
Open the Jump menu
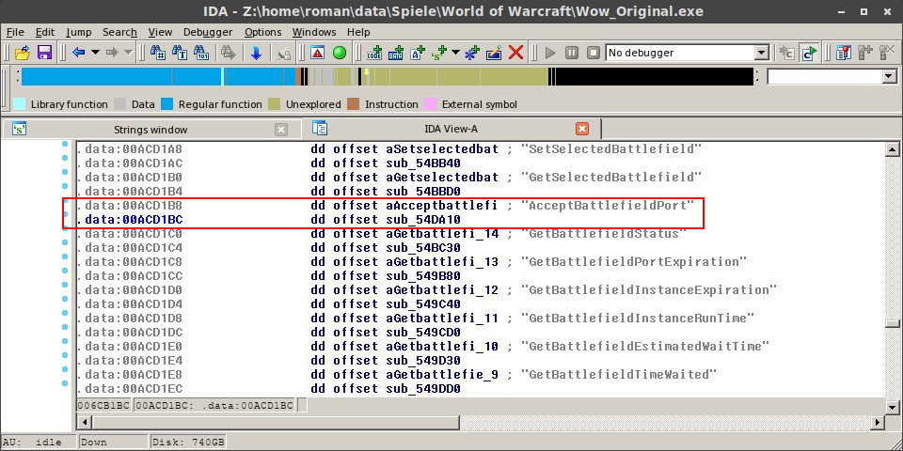click(x=78, y=32)
